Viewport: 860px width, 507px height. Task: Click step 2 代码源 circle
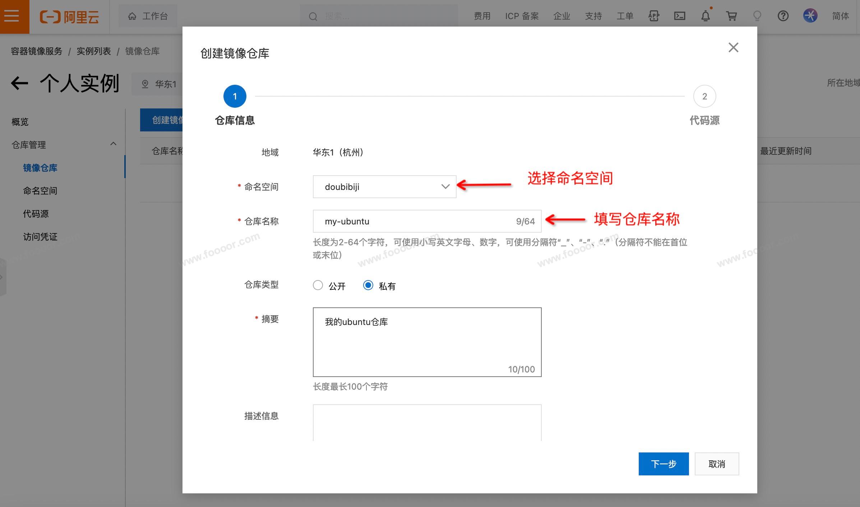[x=704, y=96]
